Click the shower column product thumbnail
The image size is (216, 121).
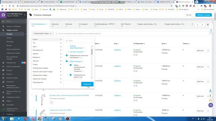click(x=43, y=100)
